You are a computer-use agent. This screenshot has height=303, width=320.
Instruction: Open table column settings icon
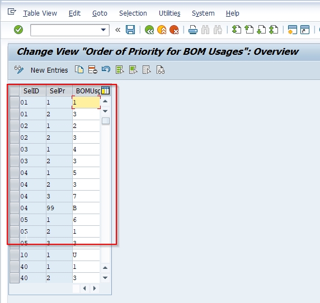click(106, 91)
